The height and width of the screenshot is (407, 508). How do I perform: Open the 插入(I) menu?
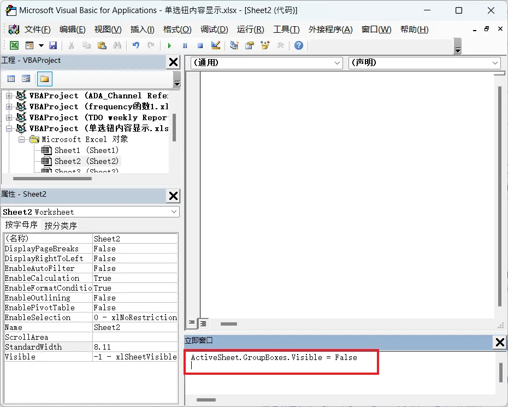click(x=142, y=30)
